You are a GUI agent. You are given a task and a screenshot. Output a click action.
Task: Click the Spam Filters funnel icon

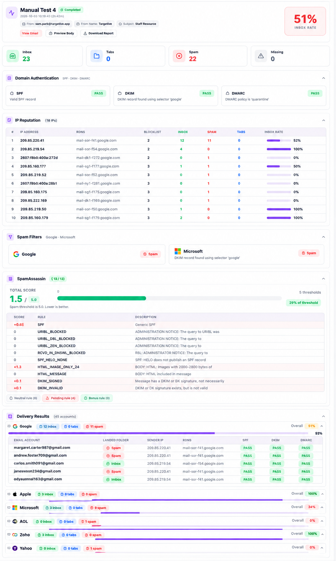coord(10,237)
